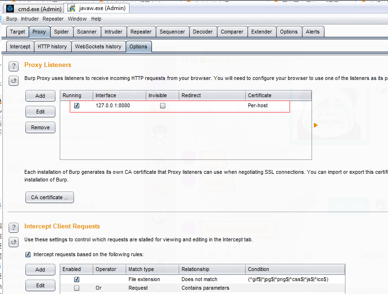The image size is (388, 294).
Task: Select the Does not match relationship cell
Action: point(199,279)
